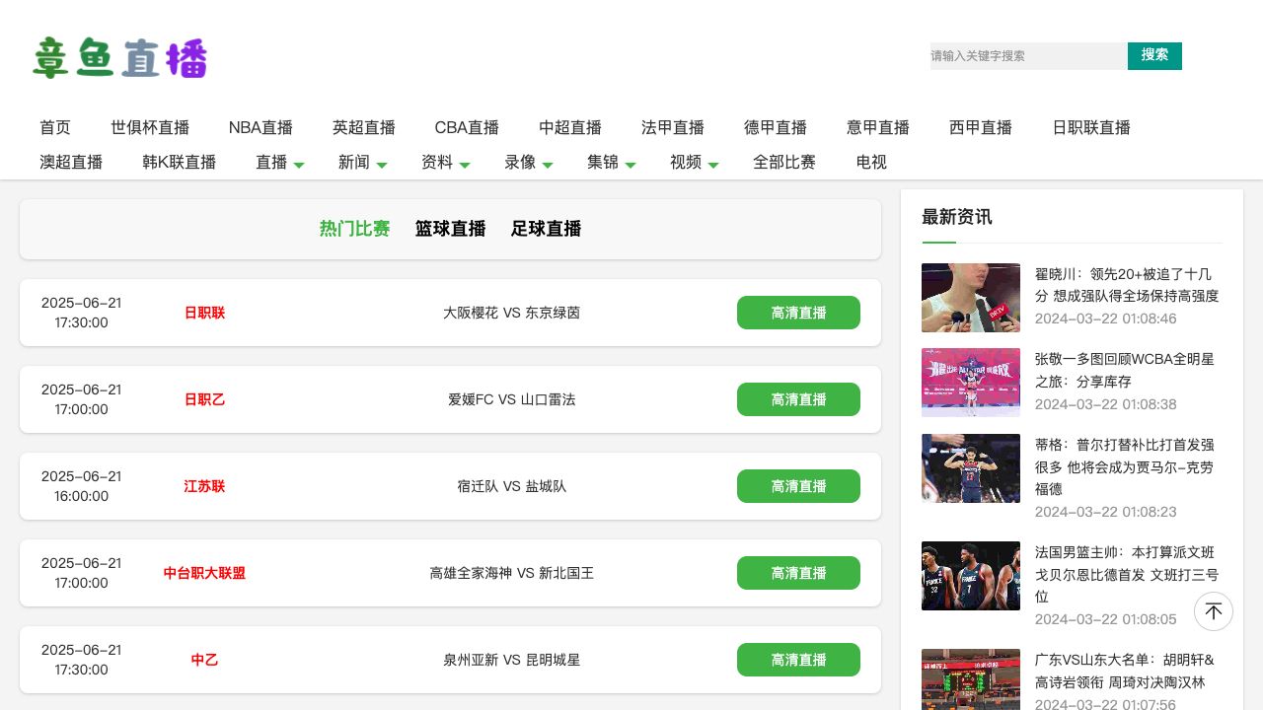
Task: Expand the 录像 dropdown menu
Action: (528, 163)
